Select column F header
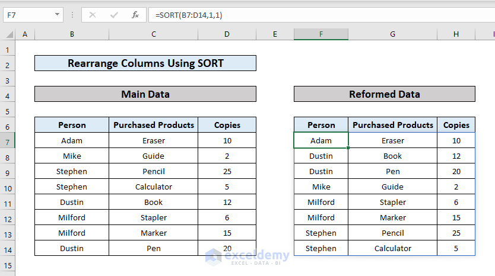Viewport: 495px width, 276px height. pos(321,34)
